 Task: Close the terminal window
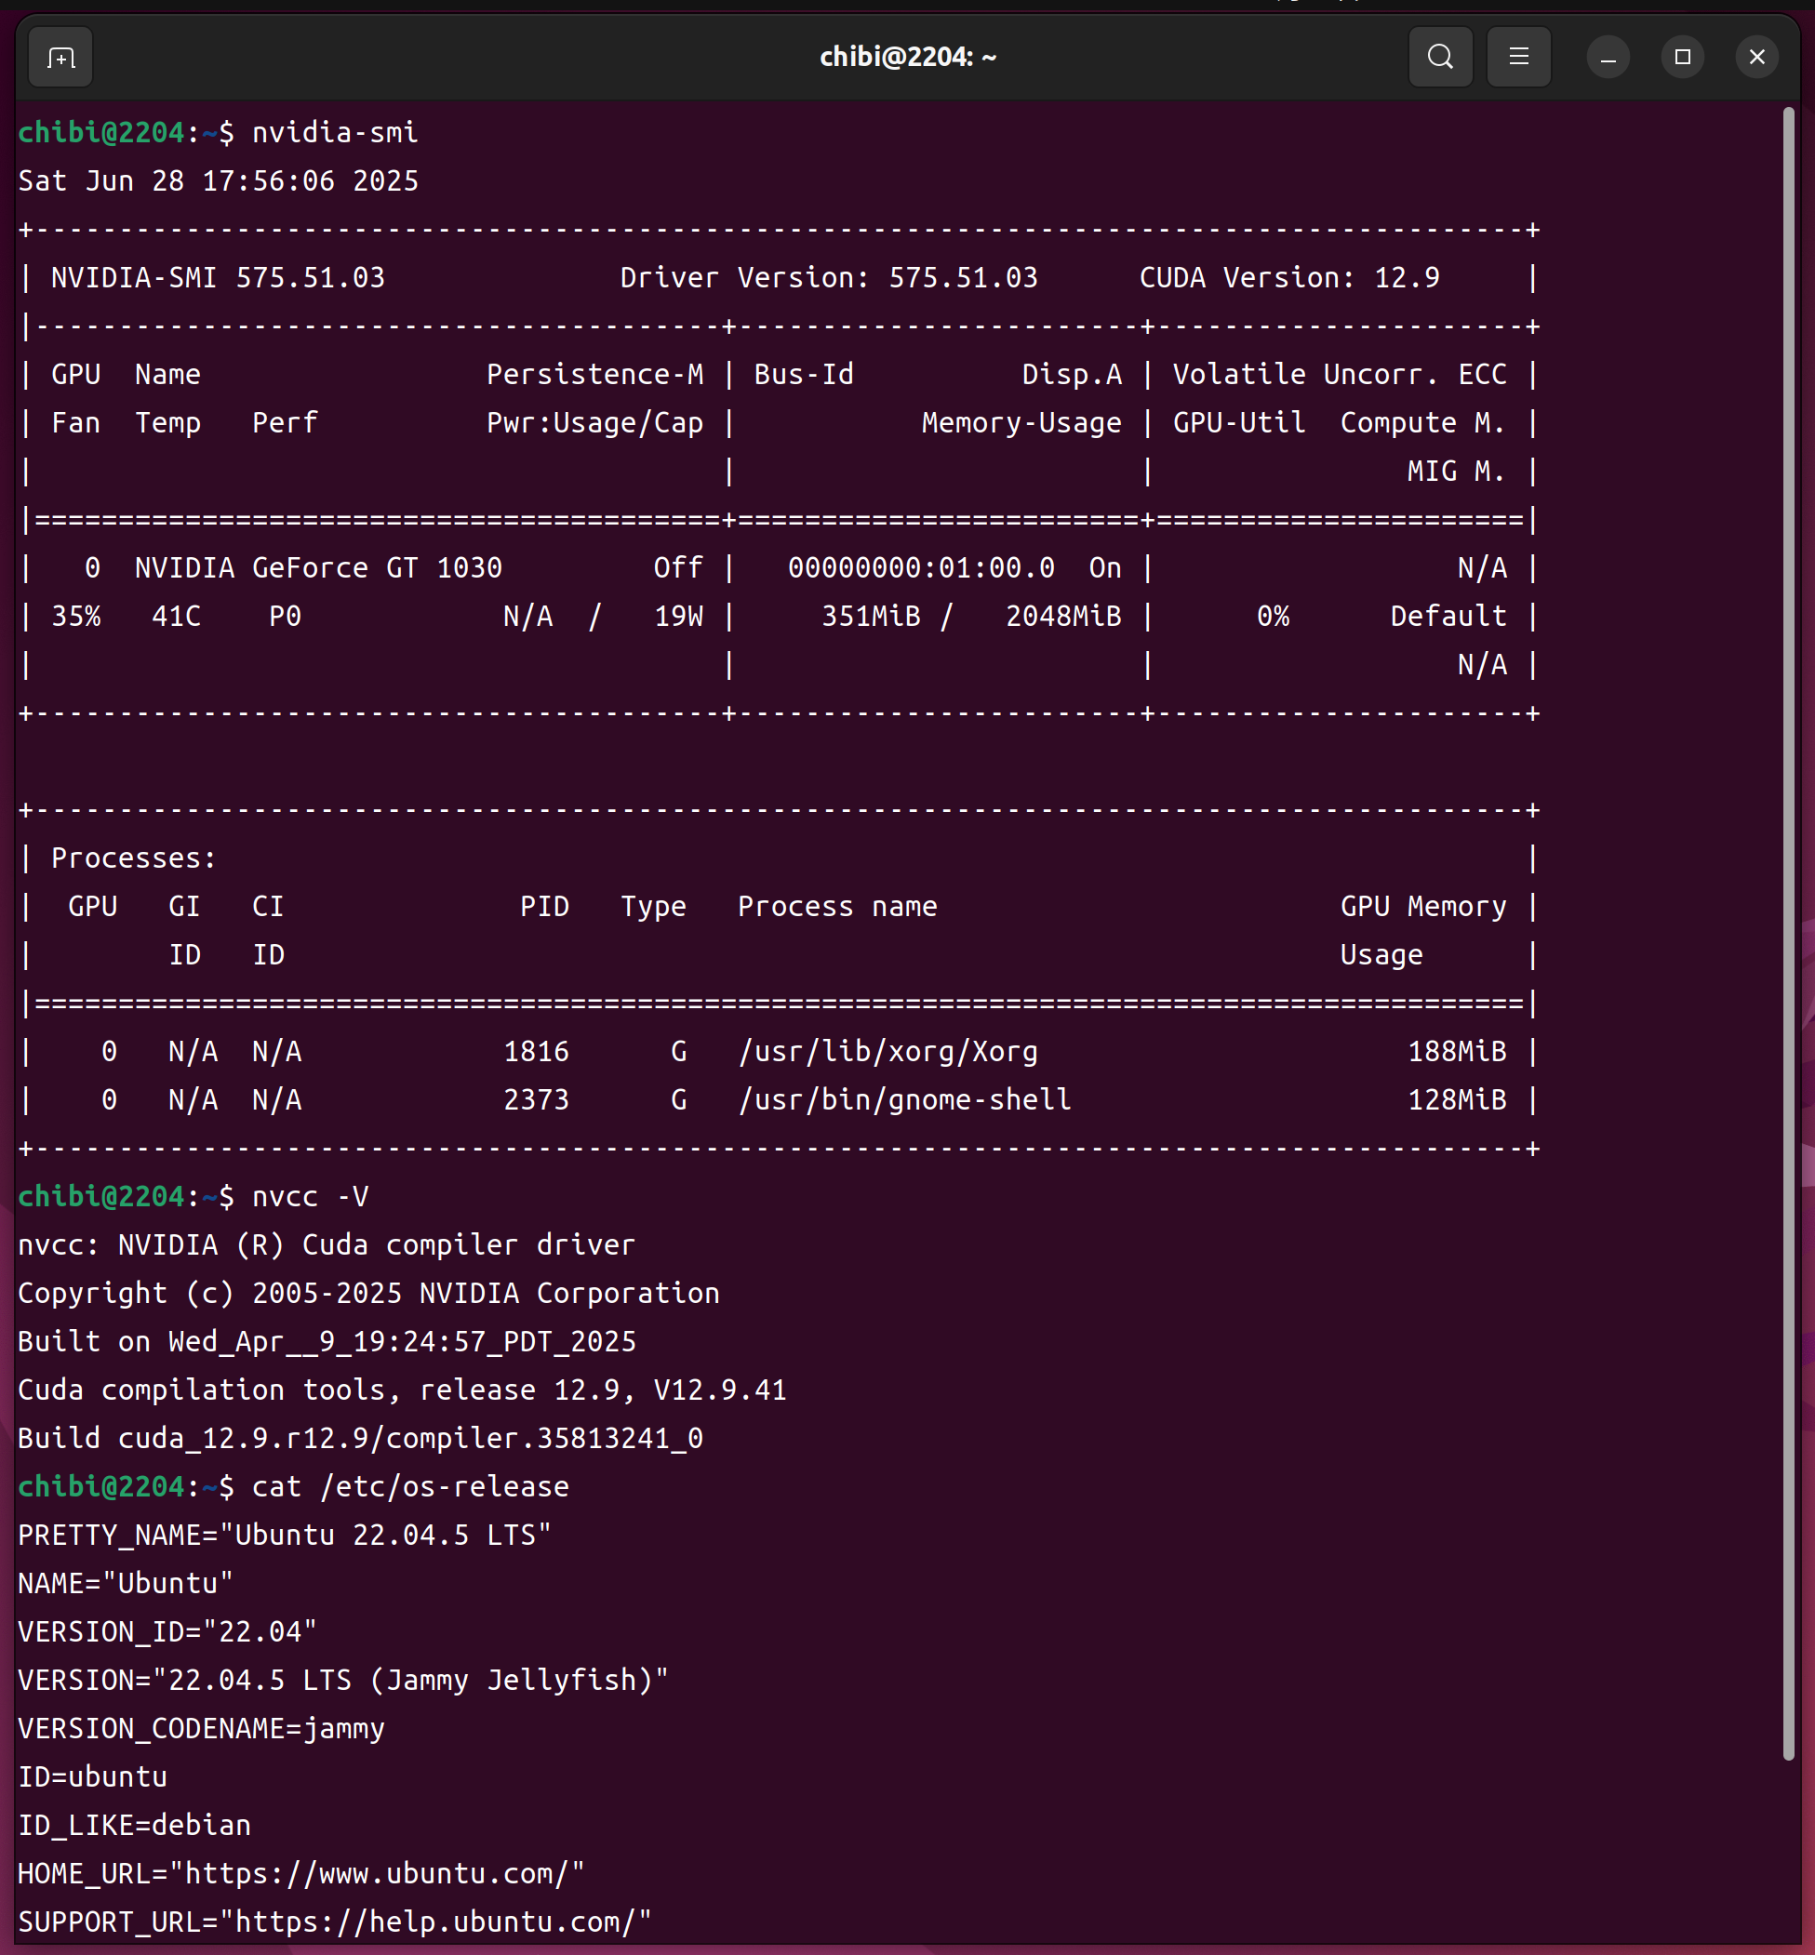pyautogui.click(x=1757, y=58)
